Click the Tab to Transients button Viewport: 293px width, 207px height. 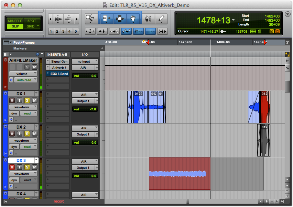click(x=102, y=31)
